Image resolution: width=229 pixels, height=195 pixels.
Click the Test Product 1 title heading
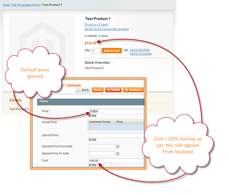98,19
